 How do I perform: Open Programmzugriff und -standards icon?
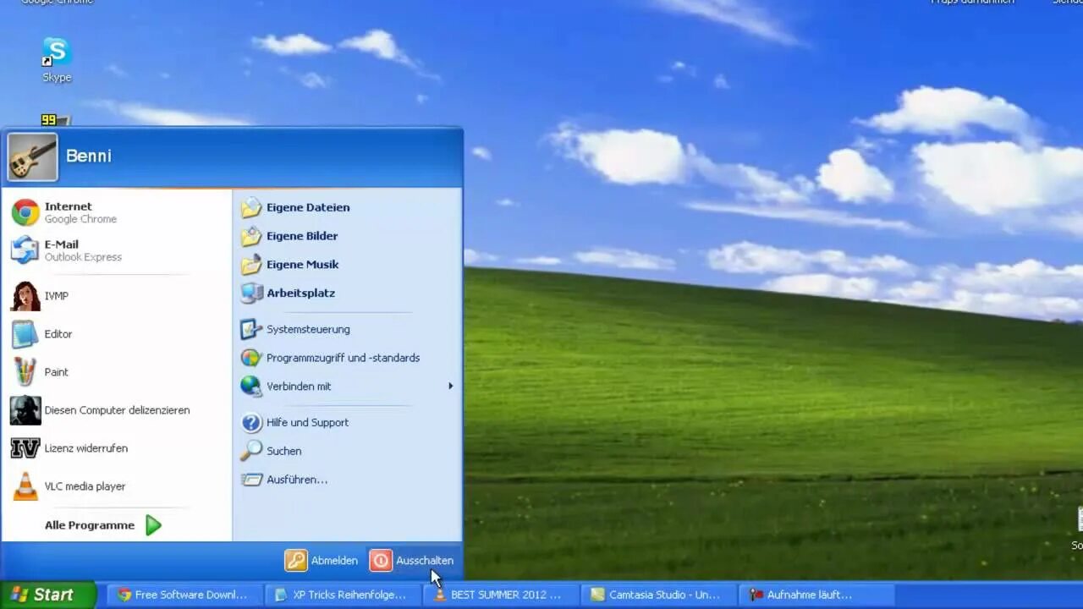point(251,358)
